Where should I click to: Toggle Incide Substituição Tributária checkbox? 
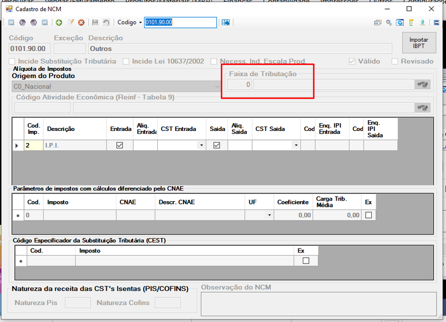12,61
